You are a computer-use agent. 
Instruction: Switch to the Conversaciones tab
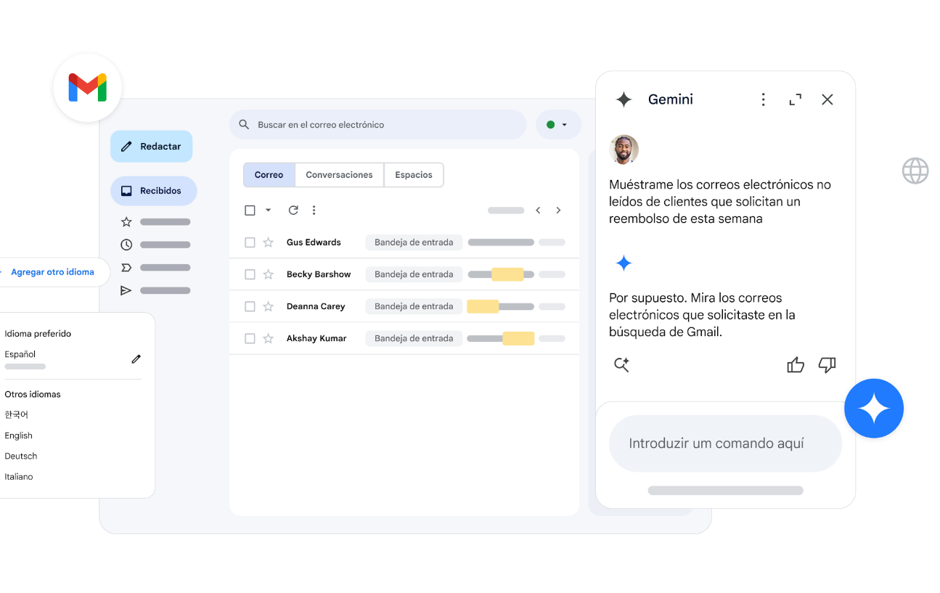coord(339,175)
